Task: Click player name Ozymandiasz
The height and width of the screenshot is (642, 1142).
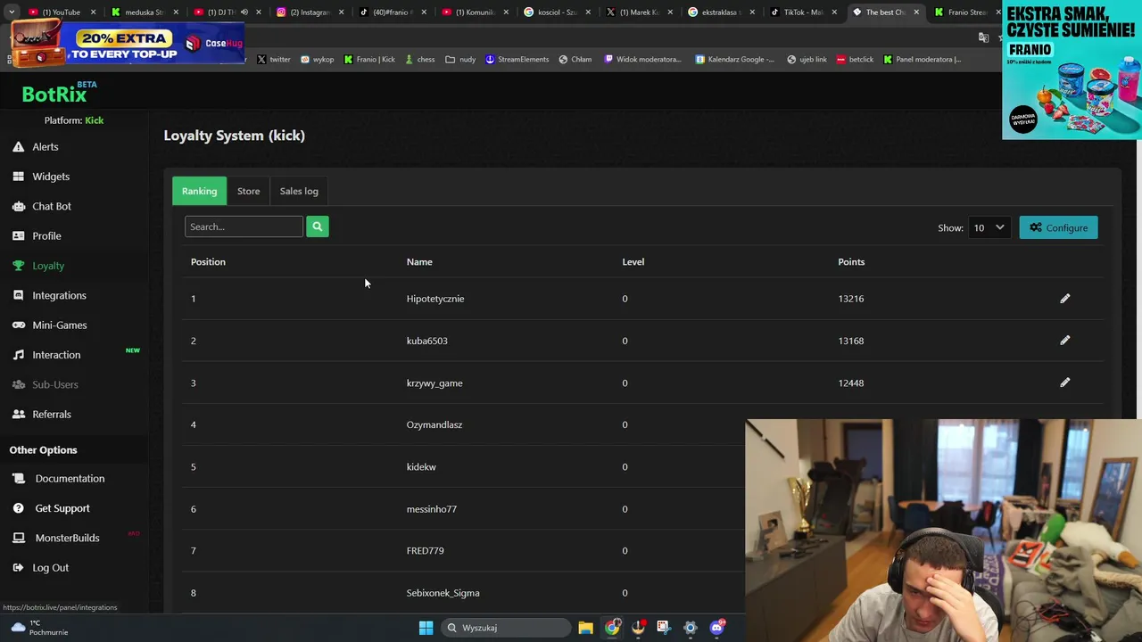Action: pos(434,424)
